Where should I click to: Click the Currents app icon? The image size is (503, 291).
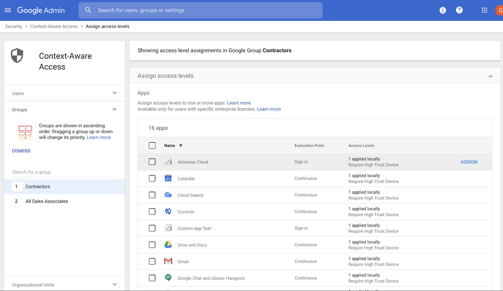pyautogui.click(x=168, y=212)
